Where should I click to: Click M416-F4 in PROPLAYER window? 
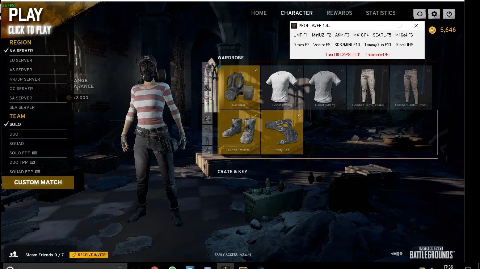pos(361,35)
